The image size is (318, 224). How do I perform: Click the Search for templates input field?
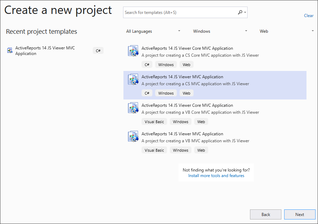click(x=174, y=12)
